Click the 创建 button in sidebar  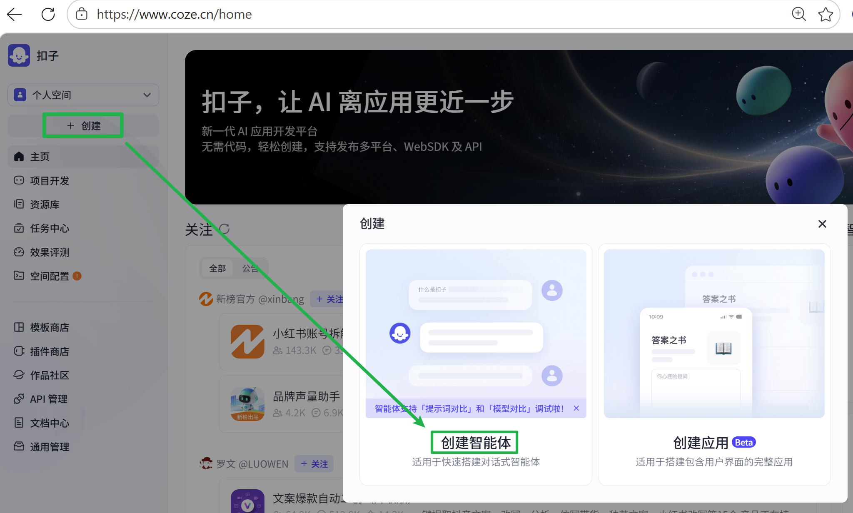click(x=83, y=126)
